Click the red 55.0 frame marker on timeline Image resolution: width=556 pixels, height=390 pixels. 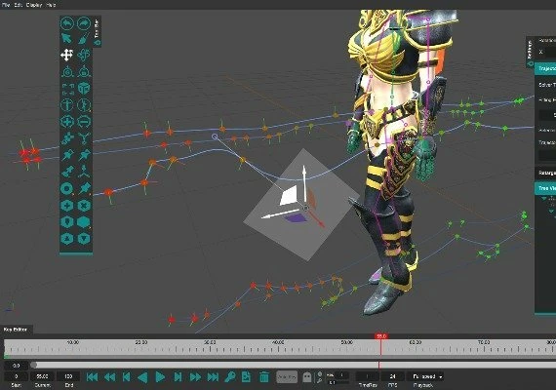[381, 336]
